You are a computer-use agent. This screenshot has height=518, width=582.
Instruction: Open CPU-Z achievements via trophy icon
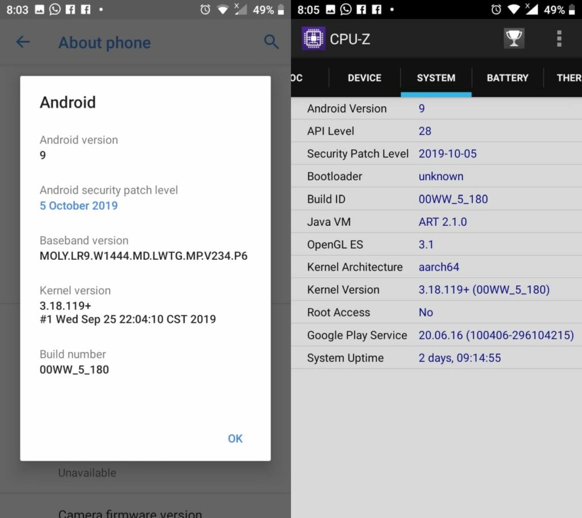click(514, 39)
